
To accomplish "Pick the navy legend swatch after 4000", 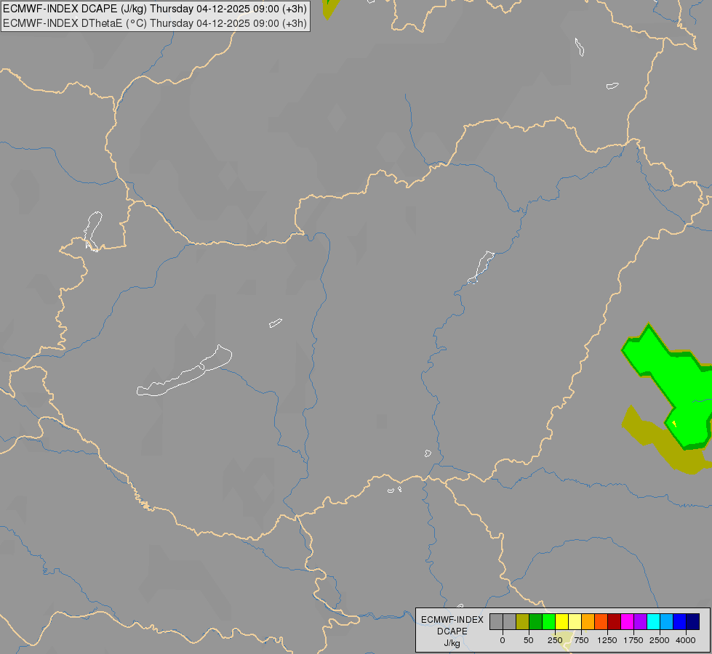I will 693,622.
